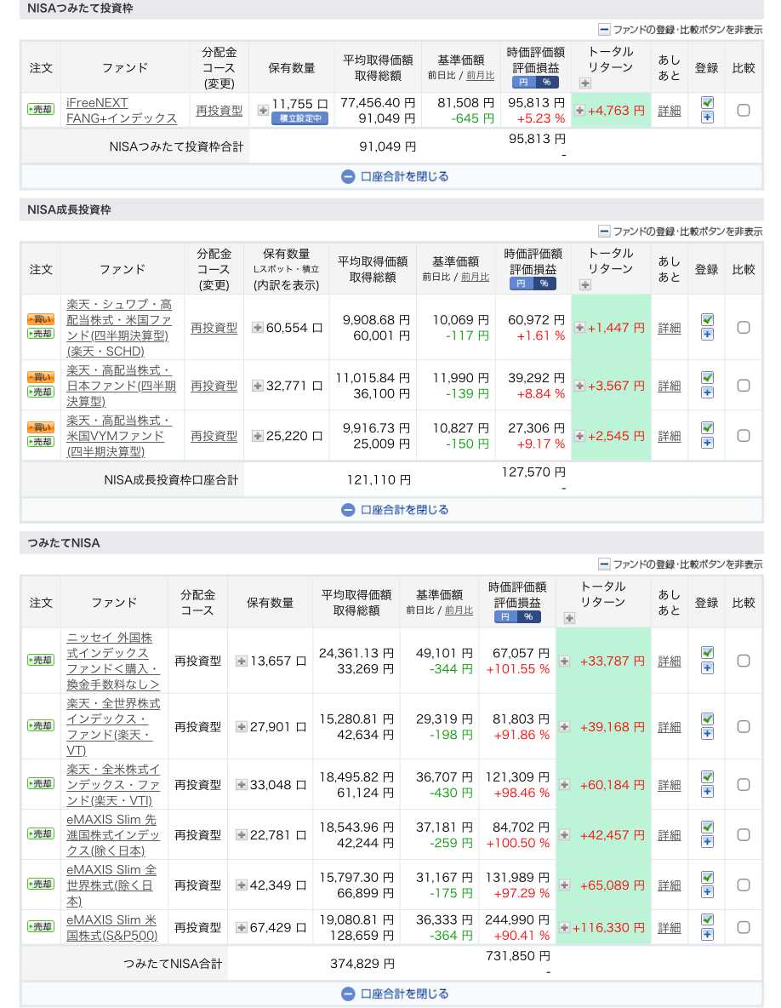This screenshot has width=781, height=1008.
Task: Click sell icon for 楽天・高配当株式・日本ファンド
Action: point(40,392)
